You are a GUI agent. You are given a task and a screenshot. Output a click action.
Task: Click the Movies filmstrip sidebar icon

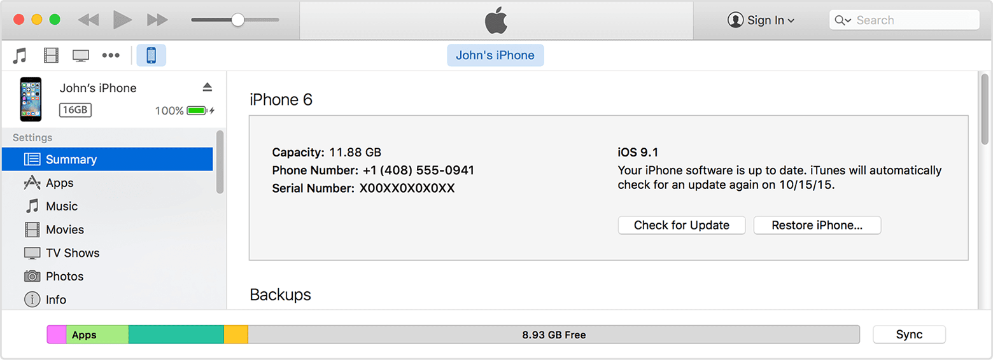[32, 230]
